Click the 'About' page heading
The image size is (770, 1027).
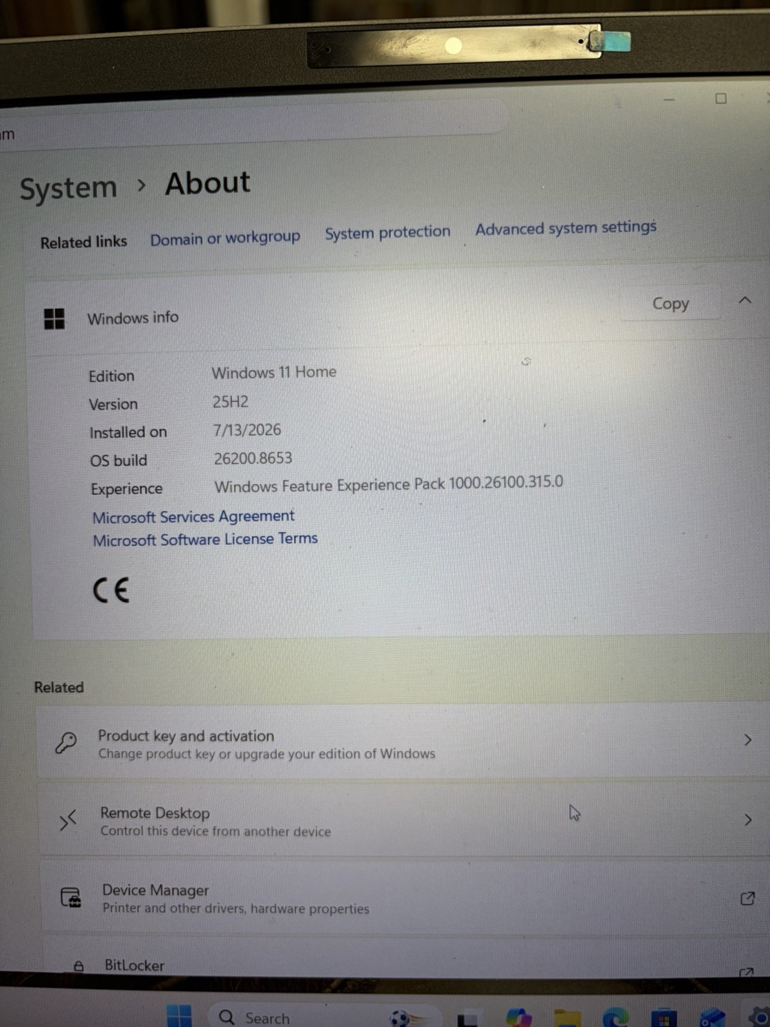pos(207,184)
